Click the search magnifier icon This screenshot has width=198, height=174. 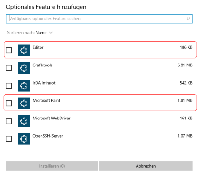(188, 19)
